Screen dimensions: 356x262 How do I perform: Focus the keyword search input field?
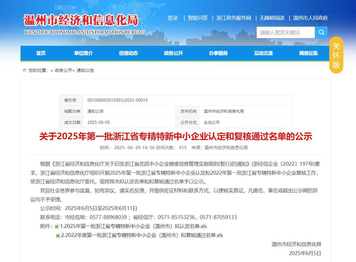pos(285,32)
